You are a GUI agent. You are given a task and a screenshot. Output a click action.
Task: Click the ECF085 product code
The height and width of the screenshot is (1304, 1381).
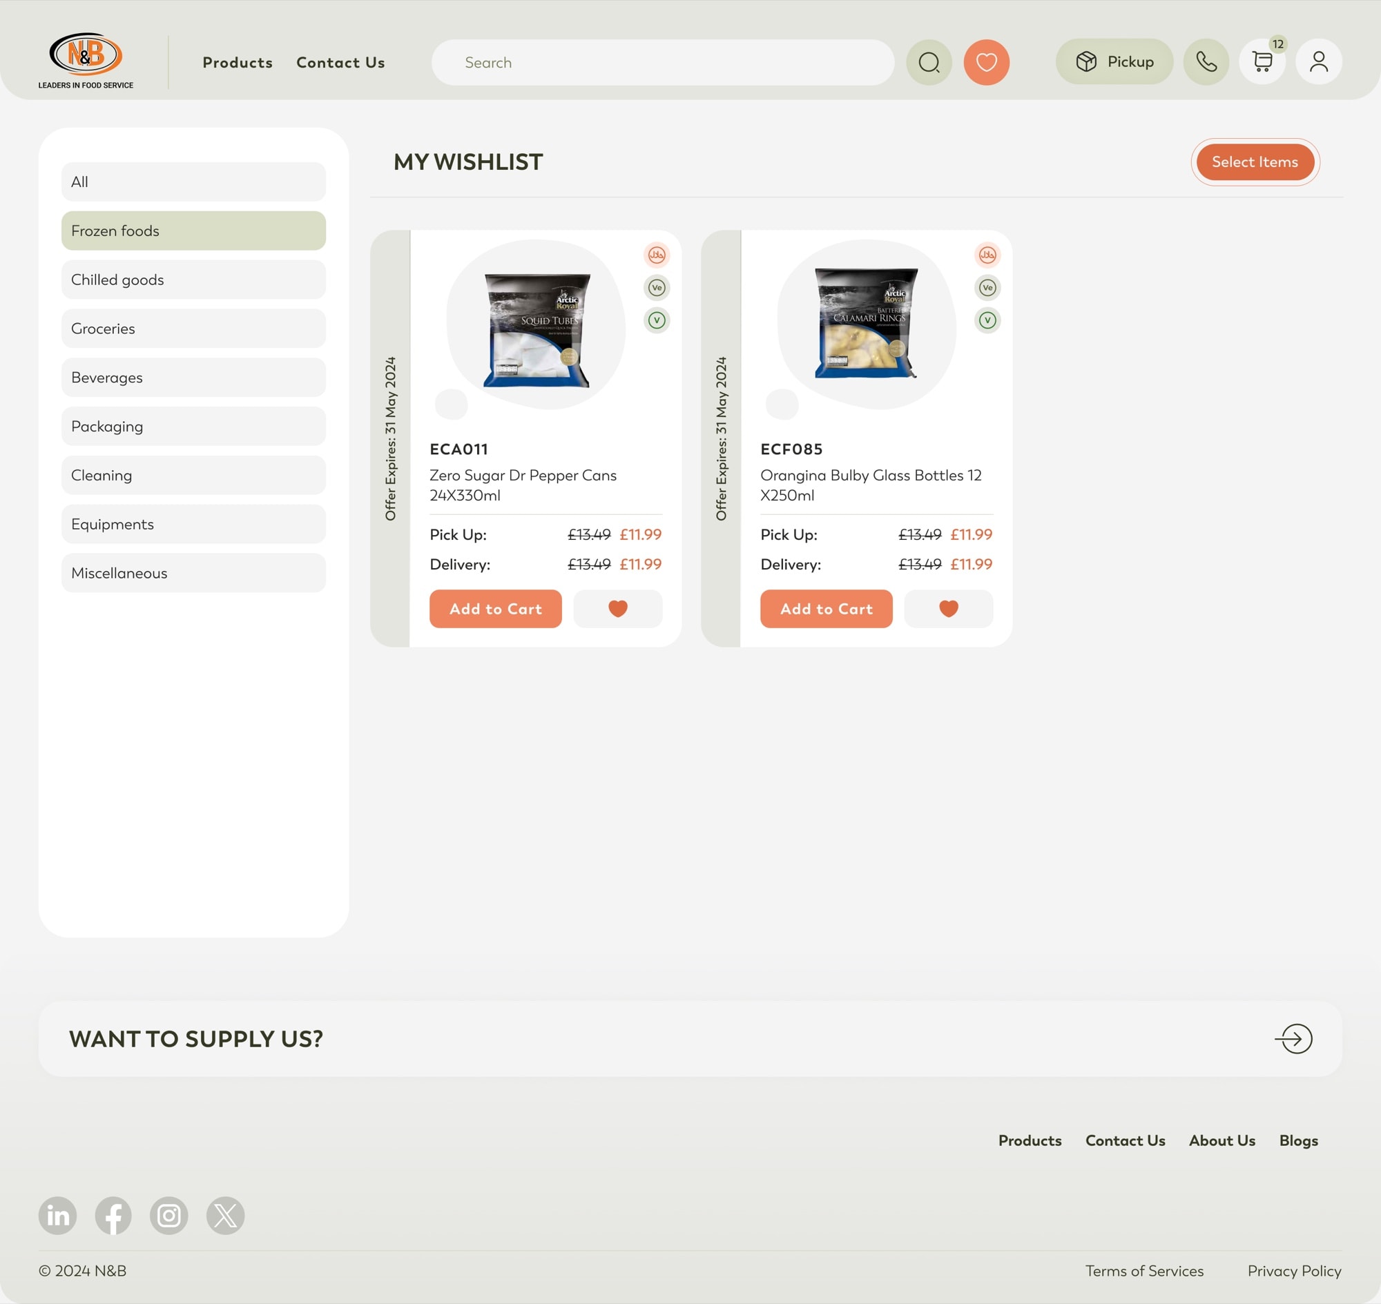(791, 449)
